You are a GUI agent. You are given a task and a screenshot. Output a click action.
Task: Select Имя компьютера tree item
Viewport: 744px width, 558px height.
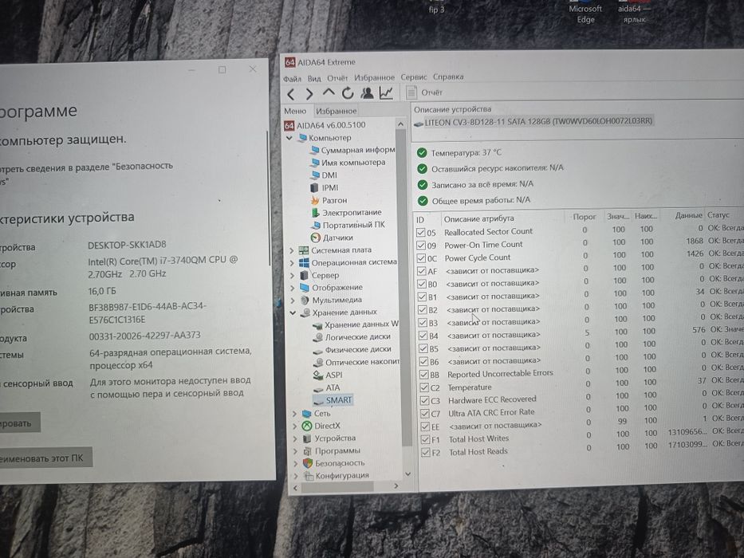tap(348, 163)
